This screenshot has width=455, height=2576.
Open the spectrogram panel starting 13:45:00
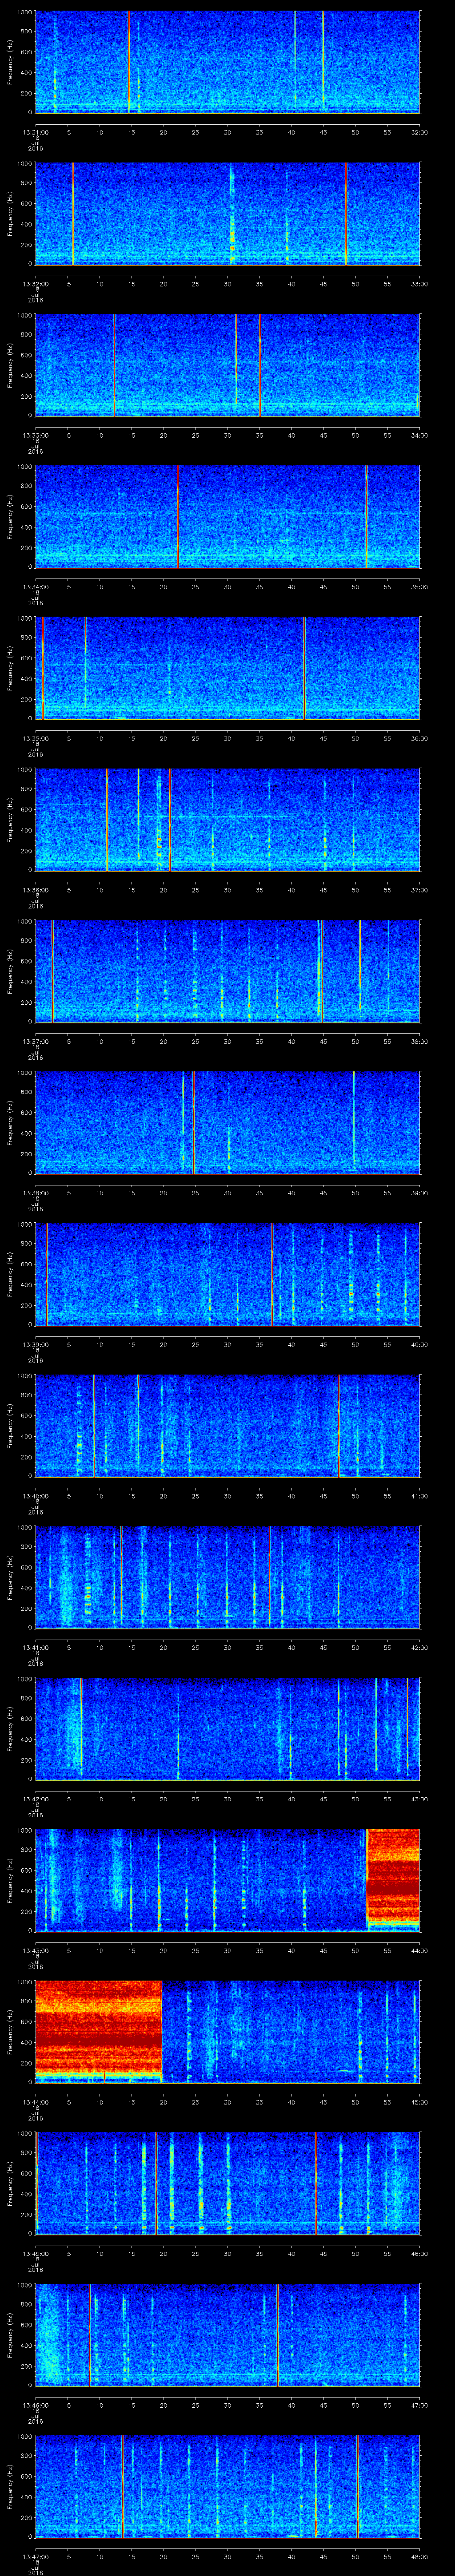click(x=228, y=2183)
